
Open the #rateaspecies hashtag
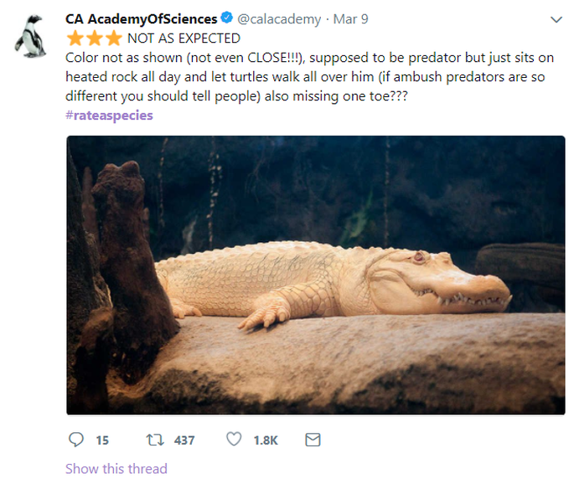point(109,116)
